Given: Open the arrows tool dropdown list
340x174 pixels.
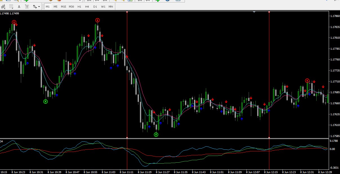Looking at the screenshot, I should tap(39, 6).
